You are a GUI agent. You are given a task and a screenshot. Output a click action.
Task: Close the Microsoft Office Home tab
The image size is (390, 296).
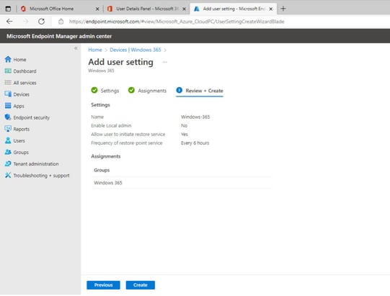tap(97, 9)
